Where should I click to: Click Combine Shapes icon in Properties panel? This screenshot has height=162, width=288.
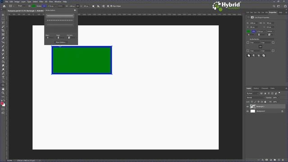tap(249, 55)
